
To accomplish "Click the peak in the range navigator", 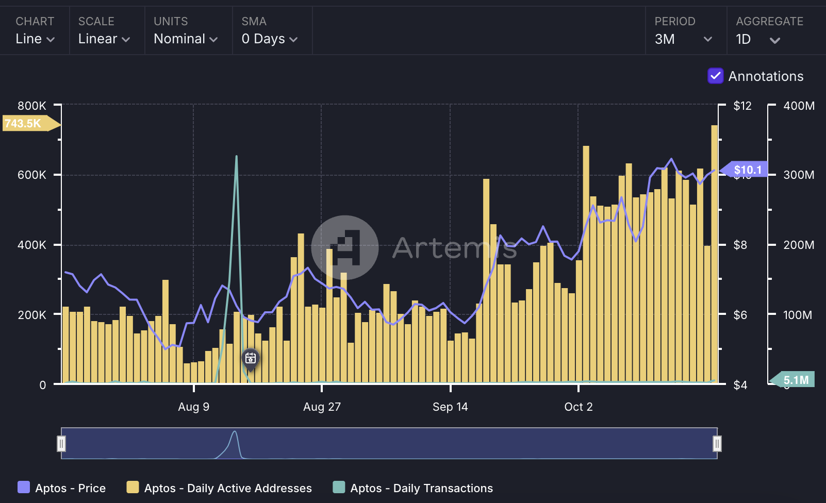I will coord(235,433).
